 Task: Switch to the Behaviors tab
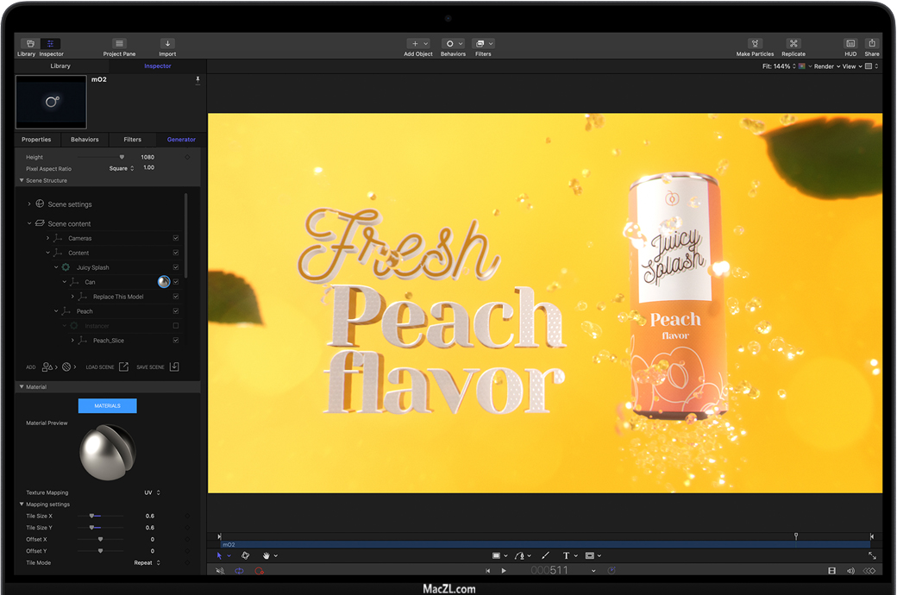[x=85, y=140]
